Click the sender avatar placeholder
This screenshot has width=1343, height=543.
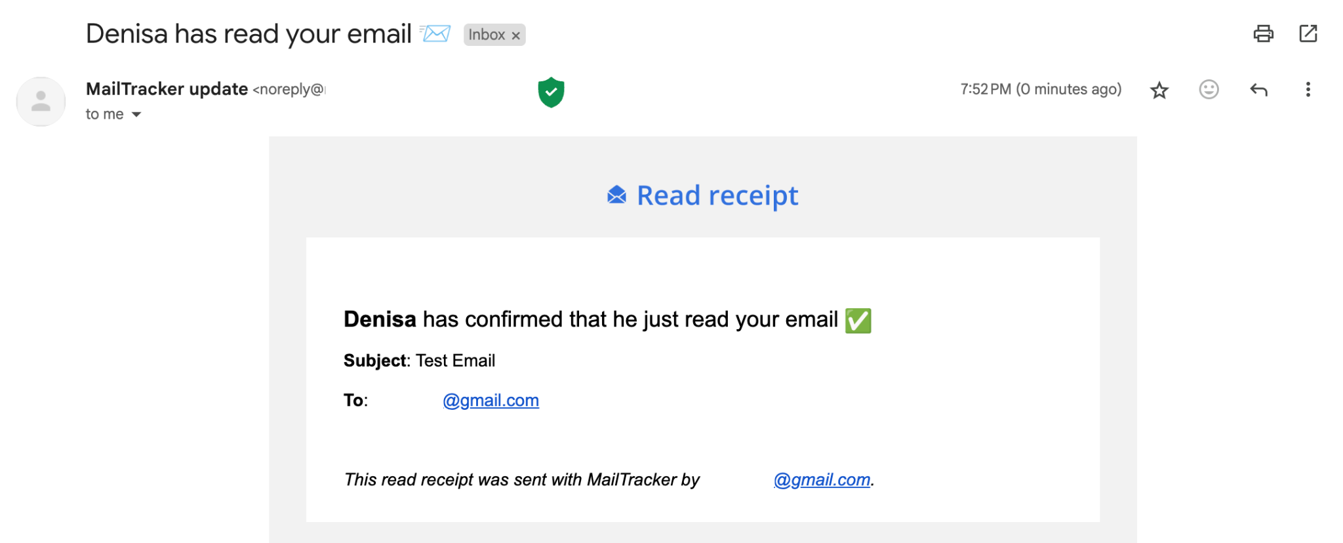tap(41, 101)
